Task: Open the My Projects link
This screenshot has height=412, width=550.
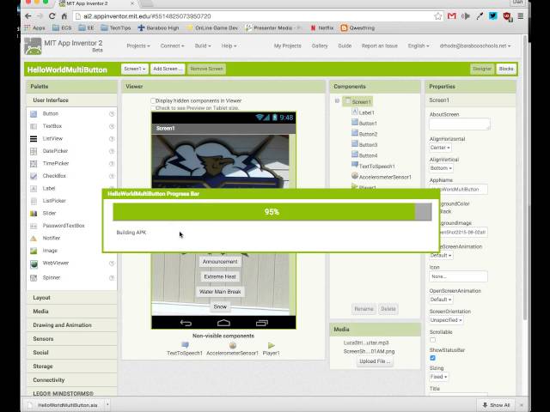Action: tap(288, 45)
